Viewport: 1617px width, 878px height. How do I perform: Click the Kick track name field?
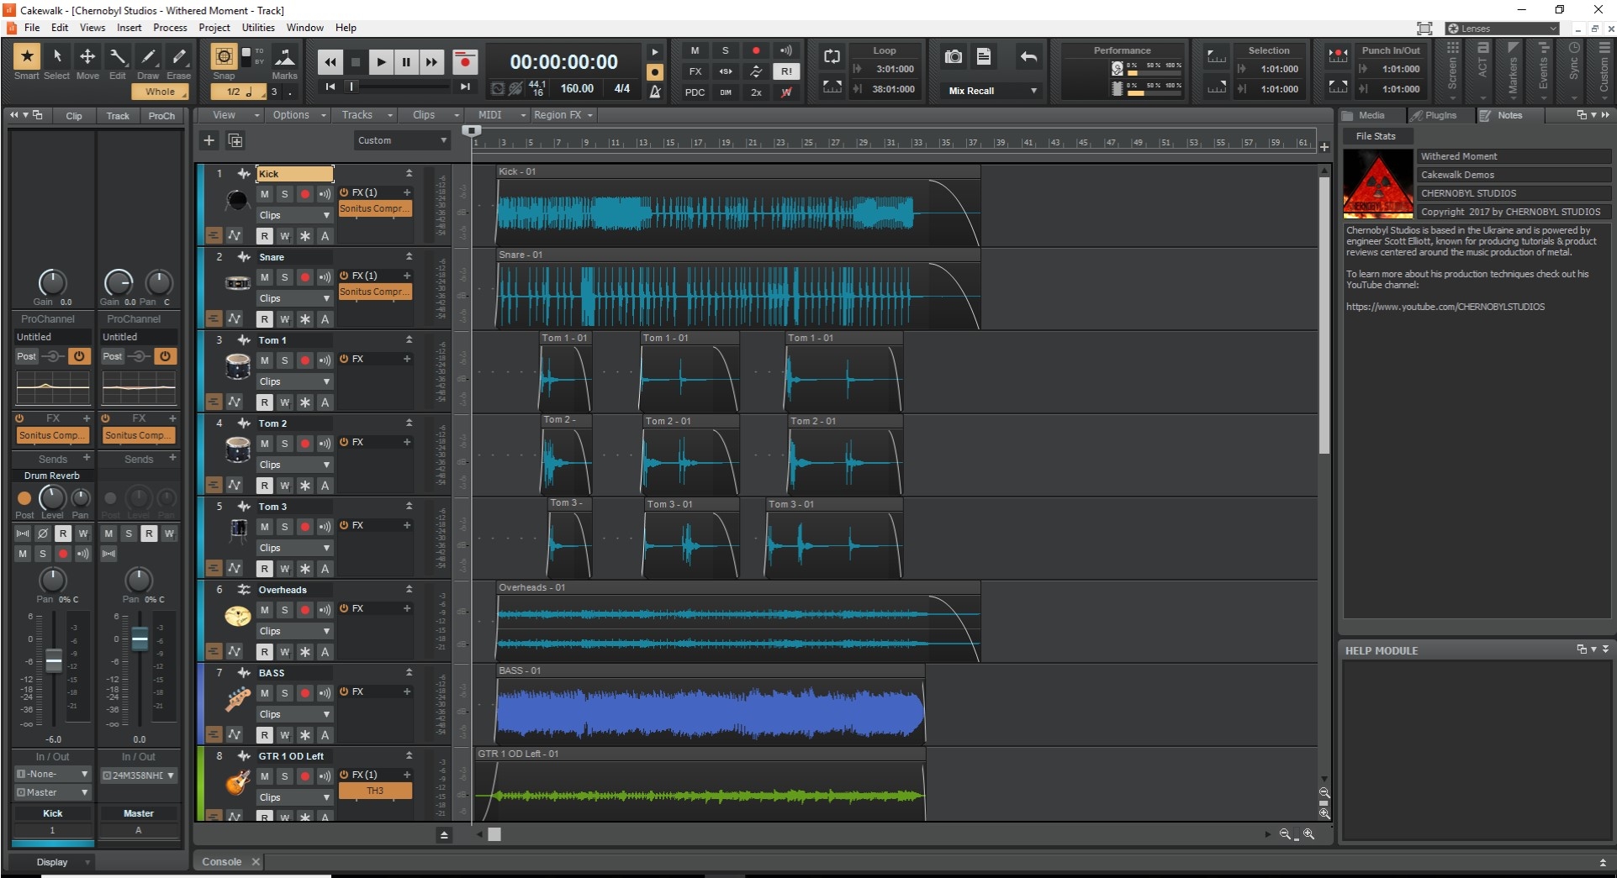click(294, 174)
